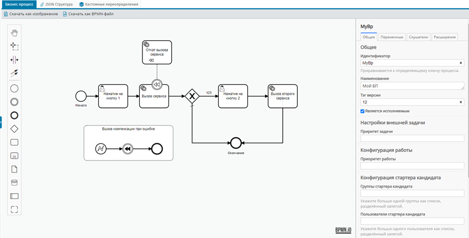Open the 'JSON Структура' tab

tap(56, 4)
